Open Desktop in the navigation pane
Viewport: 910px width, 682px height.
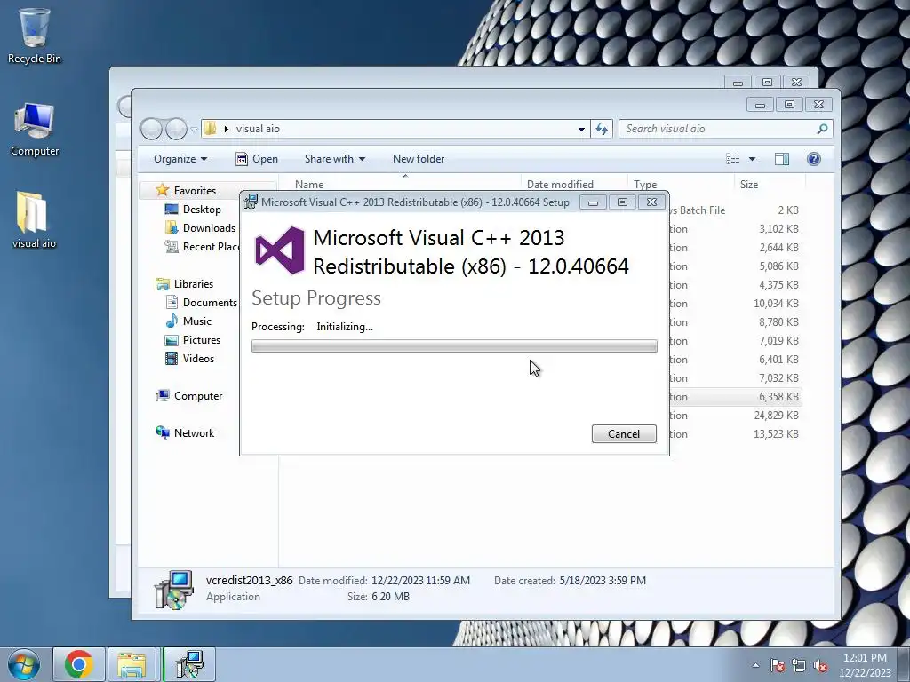[202, 210]
